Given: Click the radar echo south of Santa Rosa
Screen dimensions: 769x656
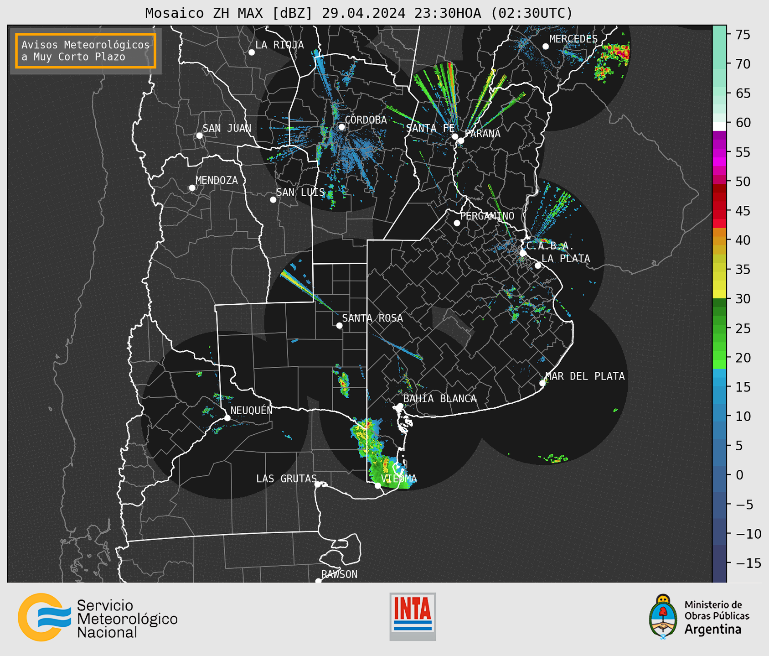Looking at the screenshot, I should pyautogui.click(x=344, y=384).
